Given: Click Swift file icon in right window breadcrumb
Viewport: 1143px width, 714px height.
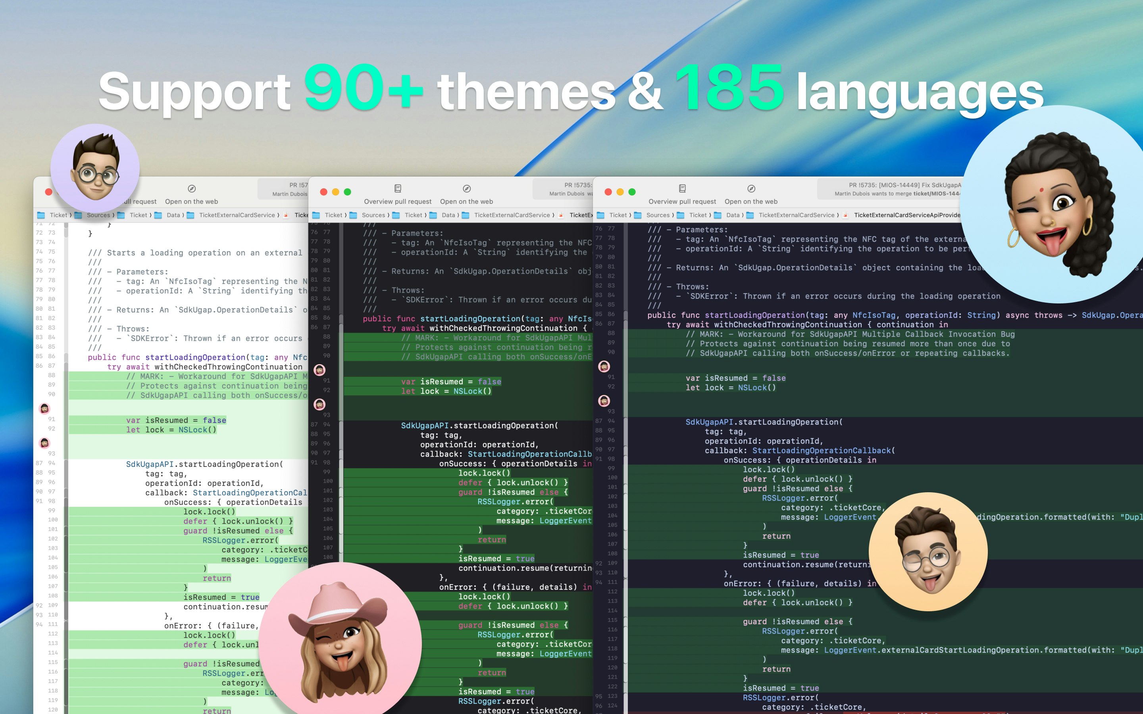Looking at the screenshot, I should click(x=845, y=215).
